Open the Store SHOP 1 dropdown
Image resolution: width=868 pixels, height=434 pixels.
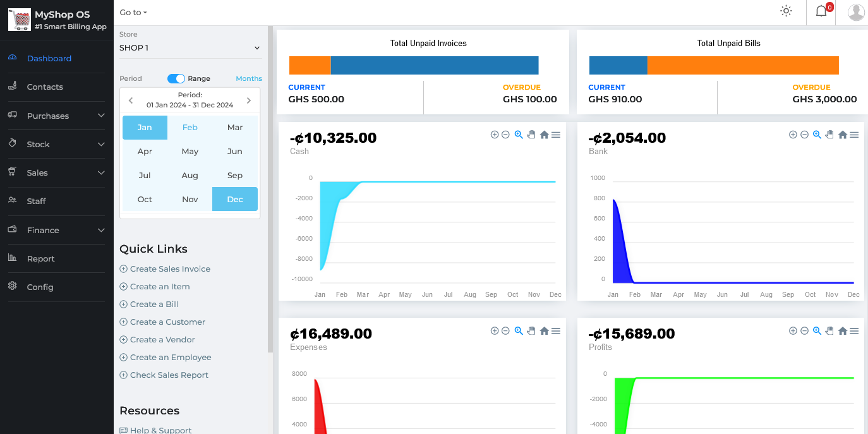[x=190, y=48]
